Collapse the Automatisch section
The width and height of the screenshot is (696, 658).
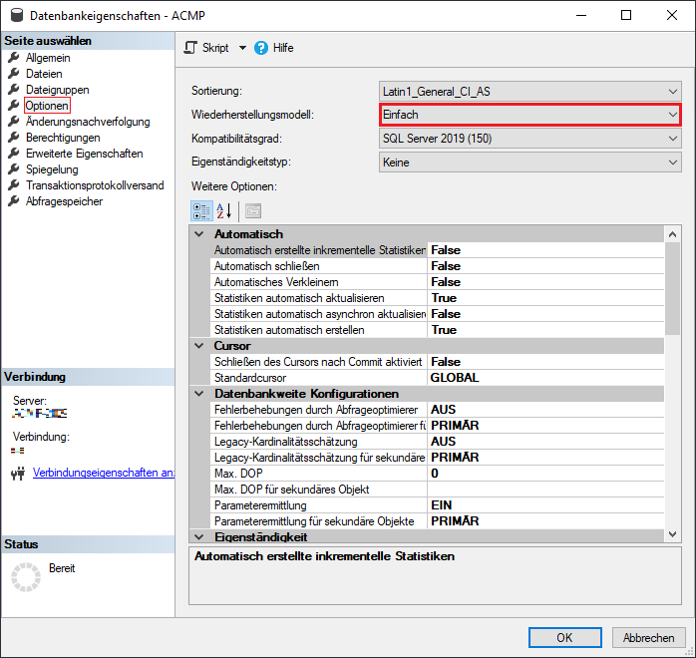point(199,234)
